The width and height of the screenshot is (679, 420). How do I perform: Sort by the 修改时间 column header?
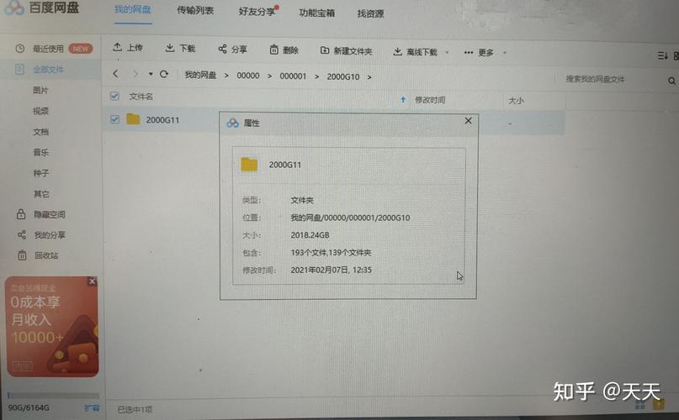430,100
